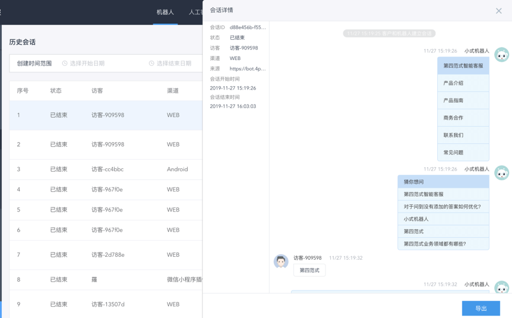This screenshot has width=512, height=318.
Task: Select 产品介绍 in the robot menu
Action: click(463, 83)
